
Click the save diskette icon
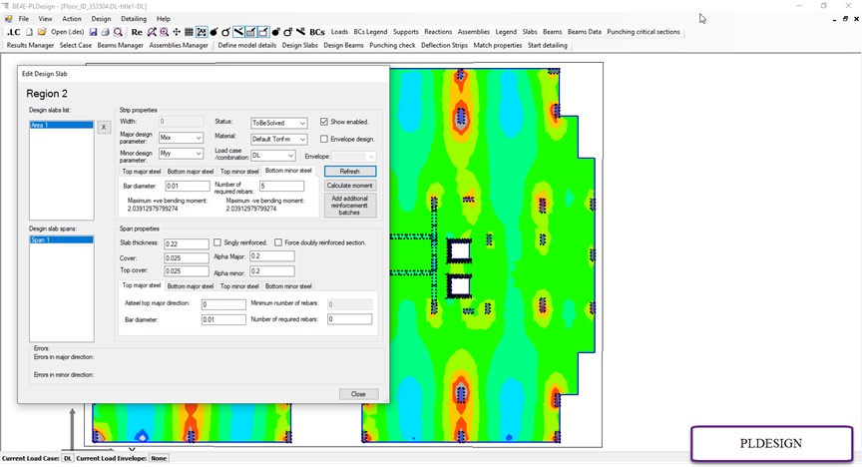pyautogui.click(x=93, y=32)
